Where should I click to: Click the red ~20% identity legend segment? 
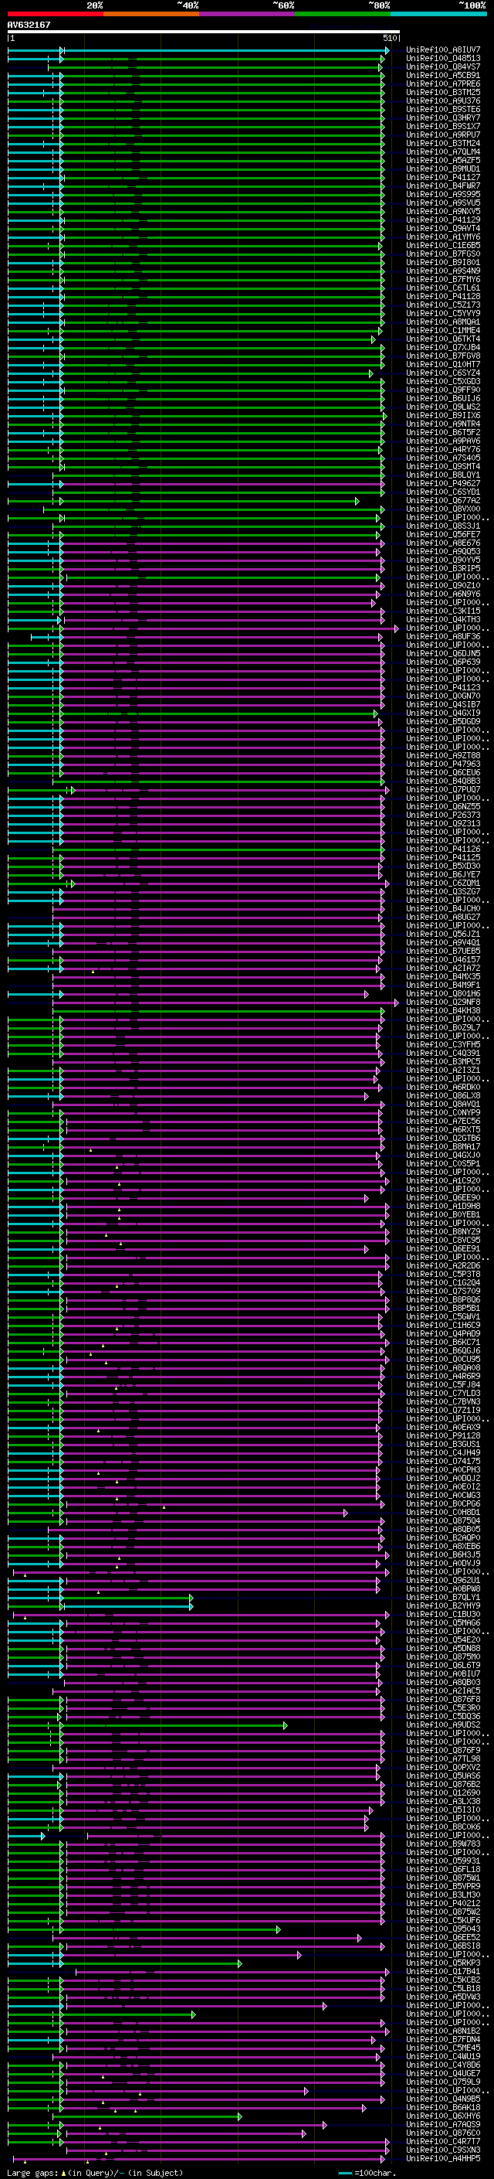click(x=55, y=14)
